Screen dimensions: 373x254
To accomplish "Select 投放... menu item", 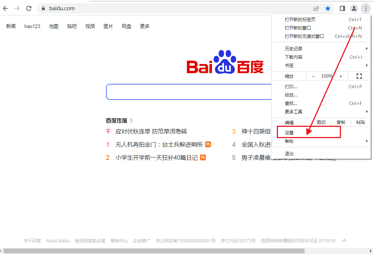I will [x=321, y=95].
